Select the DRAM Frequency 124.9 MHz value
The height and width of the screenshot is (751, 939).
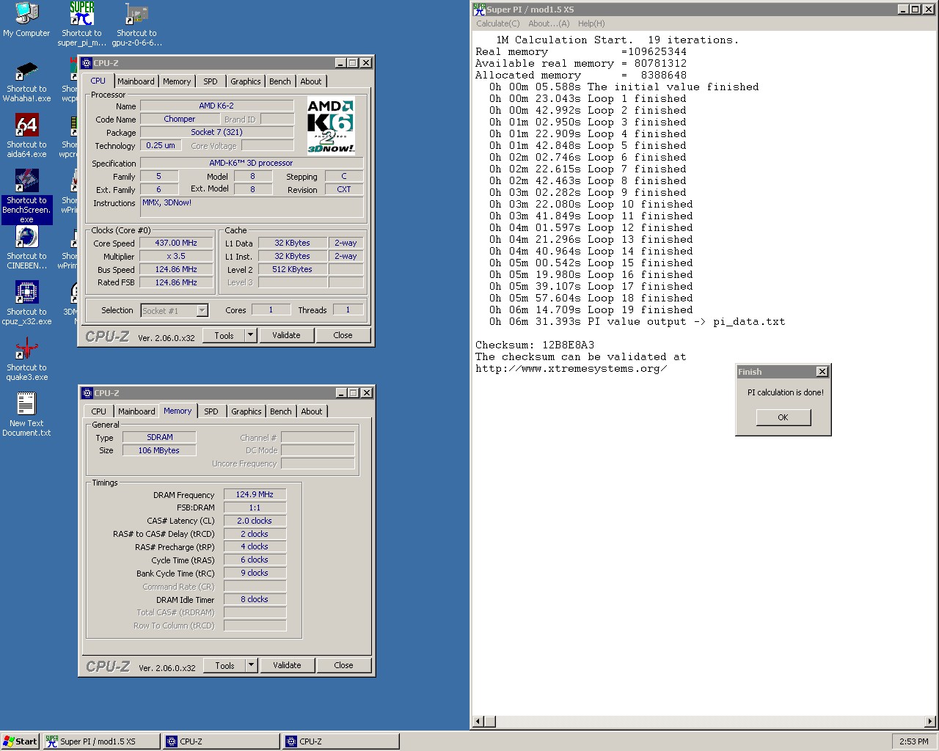pyautogui.click(x=255, y=494)
